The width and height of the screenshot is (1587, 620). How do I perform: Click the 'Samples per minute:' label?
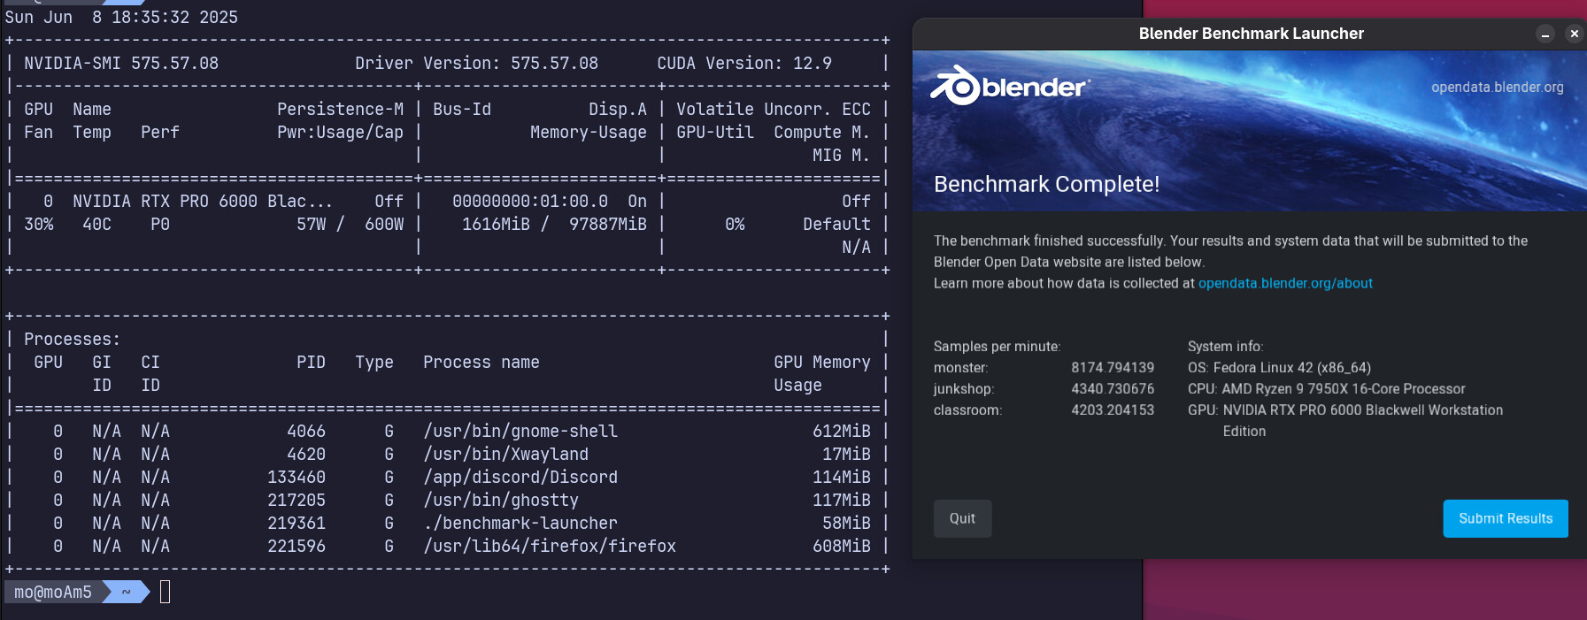pos(997,347)
